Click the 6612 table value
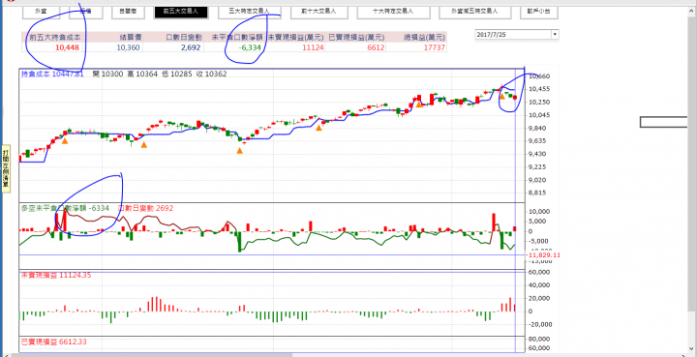Screen dimensions: 697x357 point(376,47)
